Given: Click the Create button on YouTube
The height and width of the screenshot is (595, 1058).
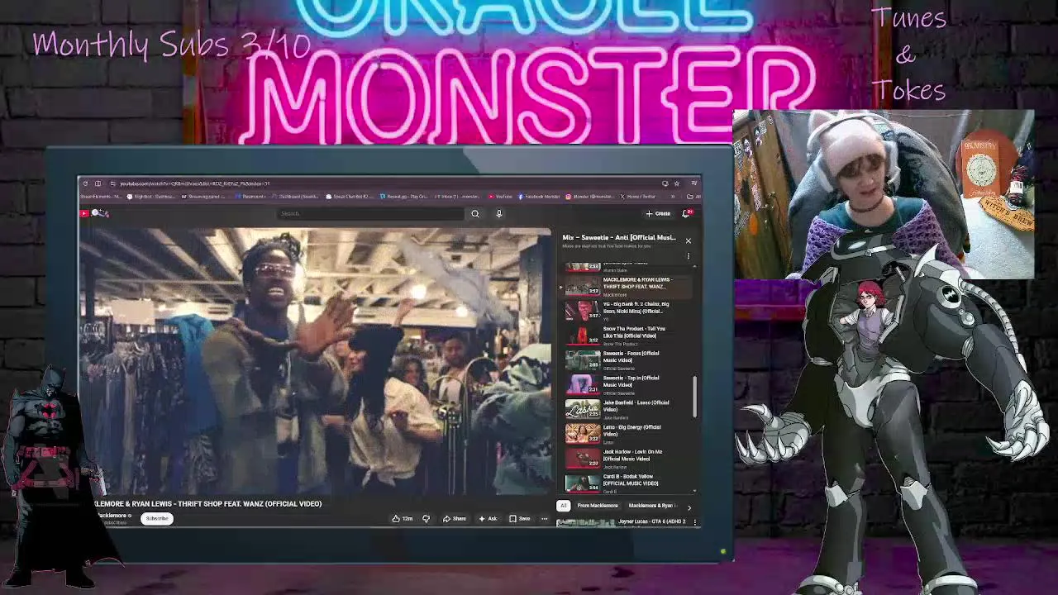Looking at the screenshot, I should [658, 213].
